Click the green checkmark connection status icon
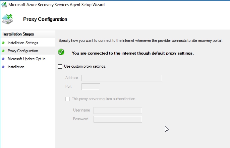The height and width of the screenshot is (148, 230). pos(61,52)
